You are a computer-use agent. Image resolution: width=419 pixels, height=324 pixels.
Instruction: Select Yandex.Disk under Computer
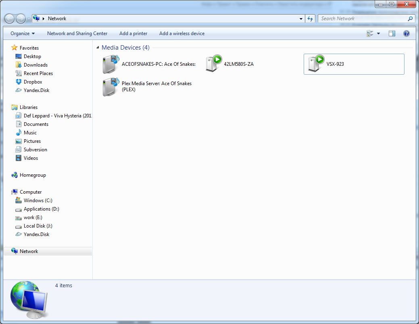36,234
